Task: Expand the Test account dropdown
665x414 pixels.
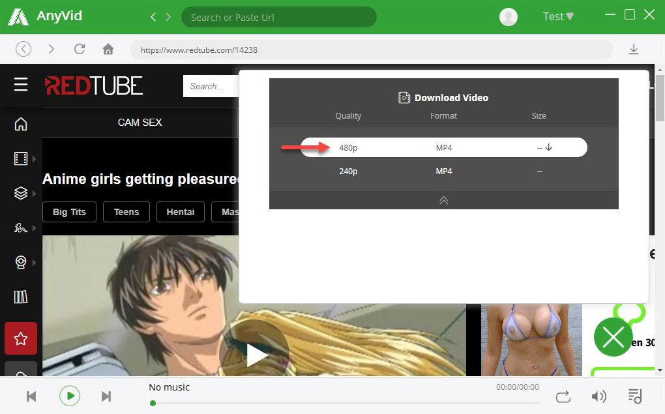Action: pos(558,16)
